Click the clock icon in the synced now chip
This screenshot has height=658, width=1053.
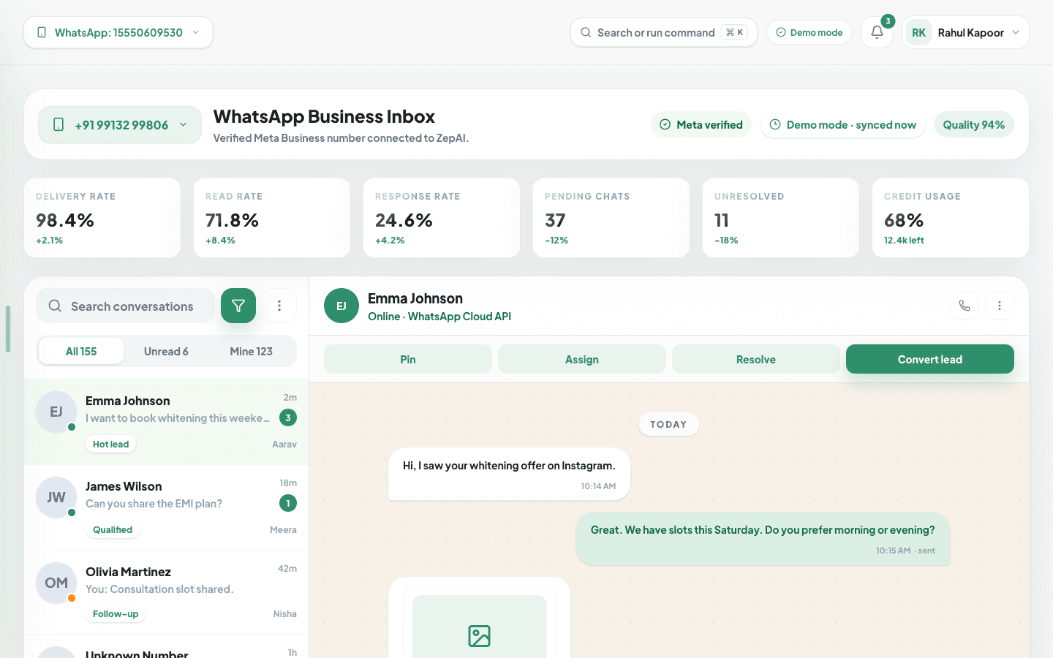[775, 124]
